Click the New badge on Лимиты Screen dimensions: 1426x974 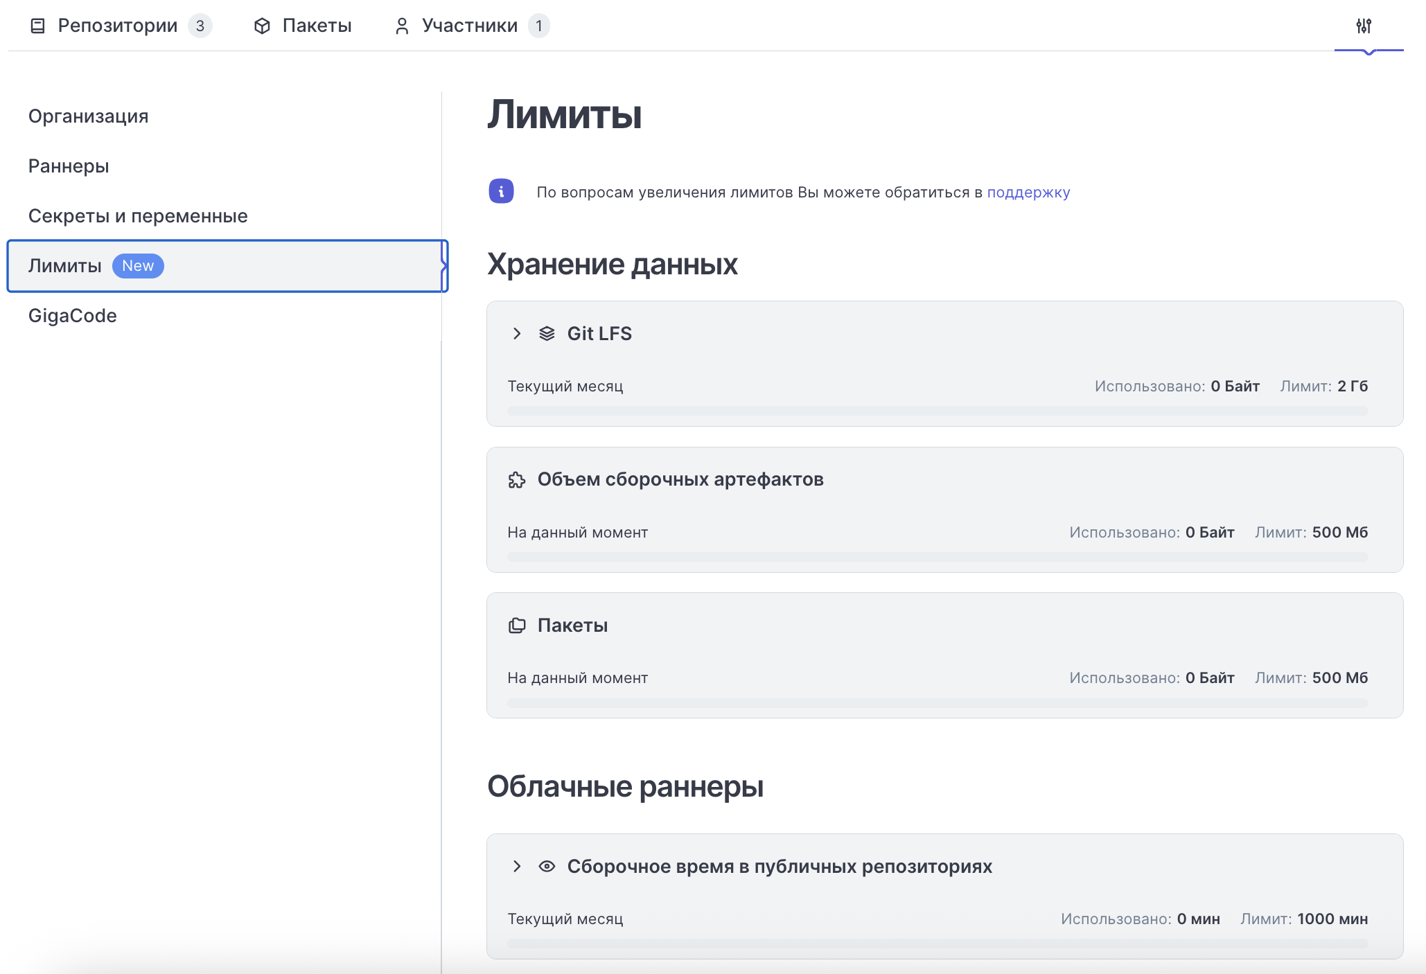138,266
